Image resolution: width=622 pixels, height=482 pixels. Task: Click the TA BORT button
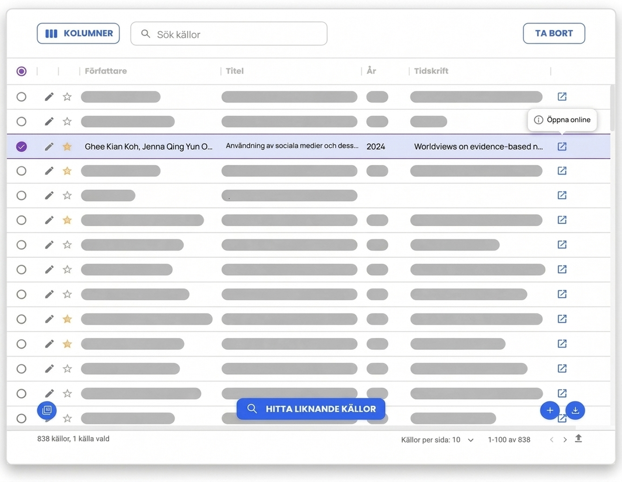pyautogui.click(x=554, y=34)
